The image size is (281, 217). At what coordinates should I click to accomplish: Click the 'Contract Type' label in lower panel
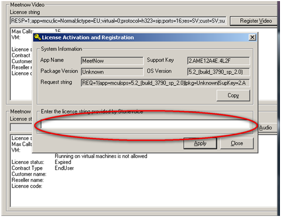[x=27, y=168]
